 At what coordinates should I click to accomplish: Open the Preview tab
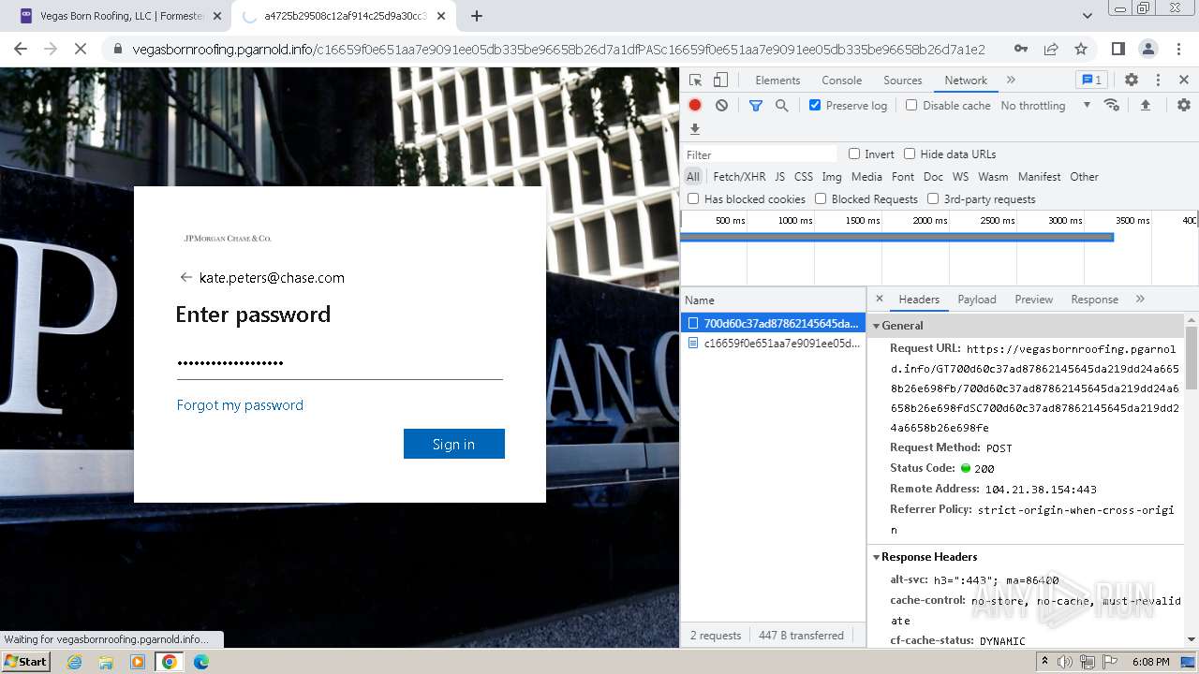click(1033, 300)
